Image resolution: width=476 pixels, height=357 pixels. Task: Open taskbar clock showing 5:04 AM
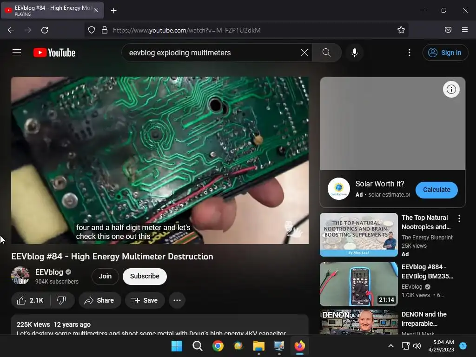pyautogui.click(x=441, y=346)
